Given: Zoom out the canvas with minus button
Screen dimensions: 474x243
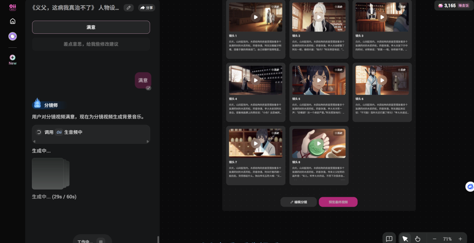Looking at the screenshot, I should coord(434,239).
